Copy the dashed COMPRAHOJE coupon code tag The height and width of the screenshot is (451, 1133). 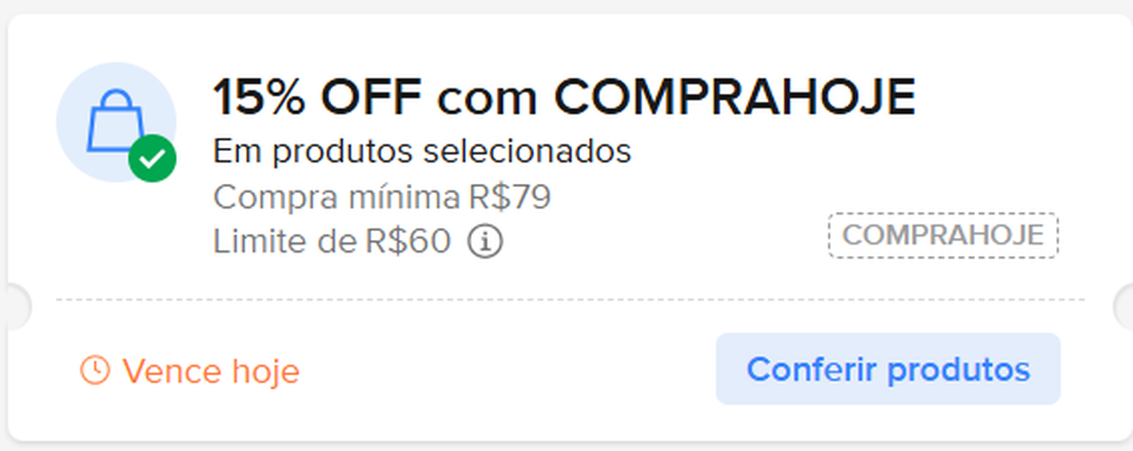pos(943,235)
